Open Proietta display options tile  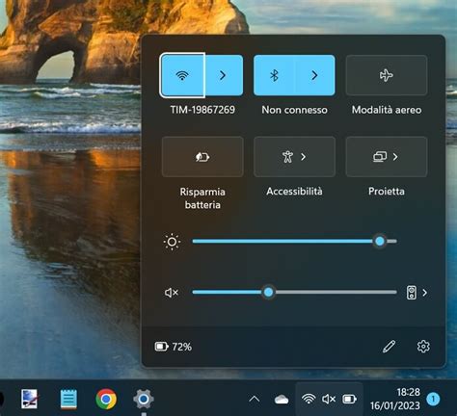pyautogui.click(x=387, y=157)
